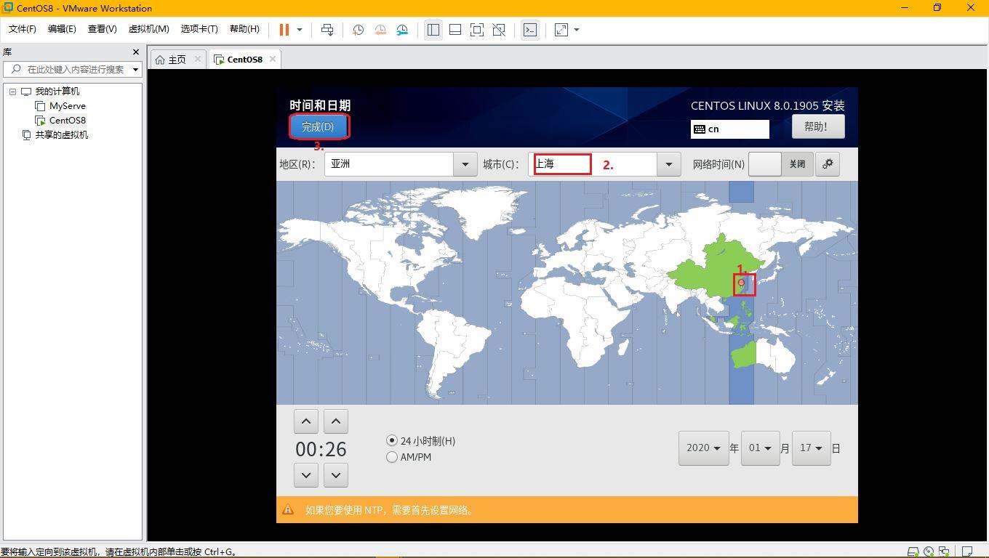
Task: Open the stretch display dropdown arrow
Action: pyautogui.click(x=577, y=30)
